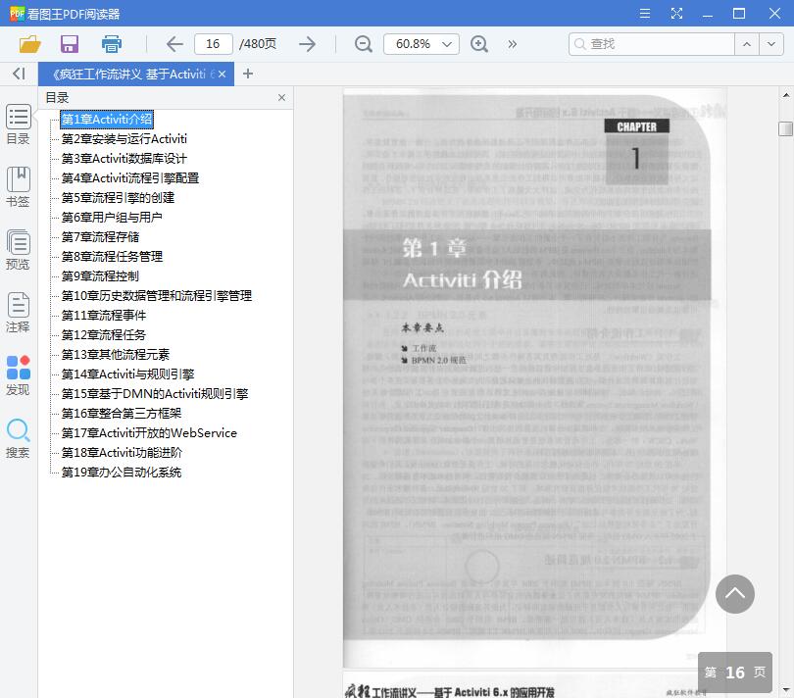Zoom out using the minus magnifier
794x698 pixels.
coord(363,44)
